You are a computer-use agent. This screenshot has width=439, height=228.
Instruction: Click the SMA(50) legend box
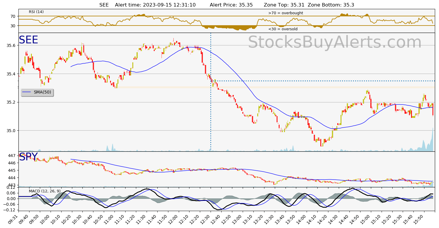37,92
